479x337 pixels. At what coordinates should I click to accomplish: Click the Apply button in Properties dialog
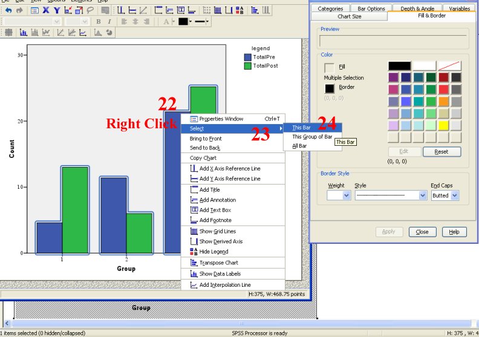point(389,232)
